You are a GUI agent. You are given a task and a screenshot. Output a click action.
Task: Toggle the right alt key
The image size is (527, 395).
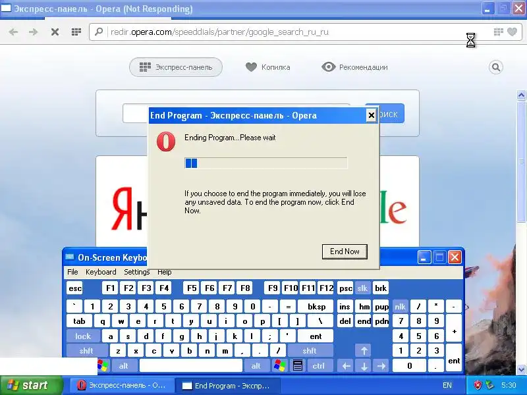256,366
